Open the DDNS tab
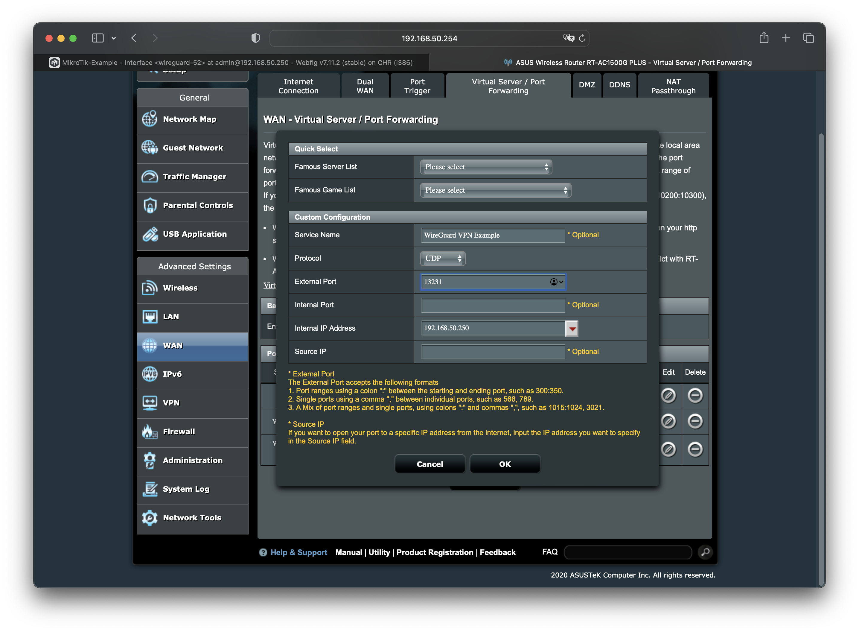 pyautogui.click(x=619, y=85)
